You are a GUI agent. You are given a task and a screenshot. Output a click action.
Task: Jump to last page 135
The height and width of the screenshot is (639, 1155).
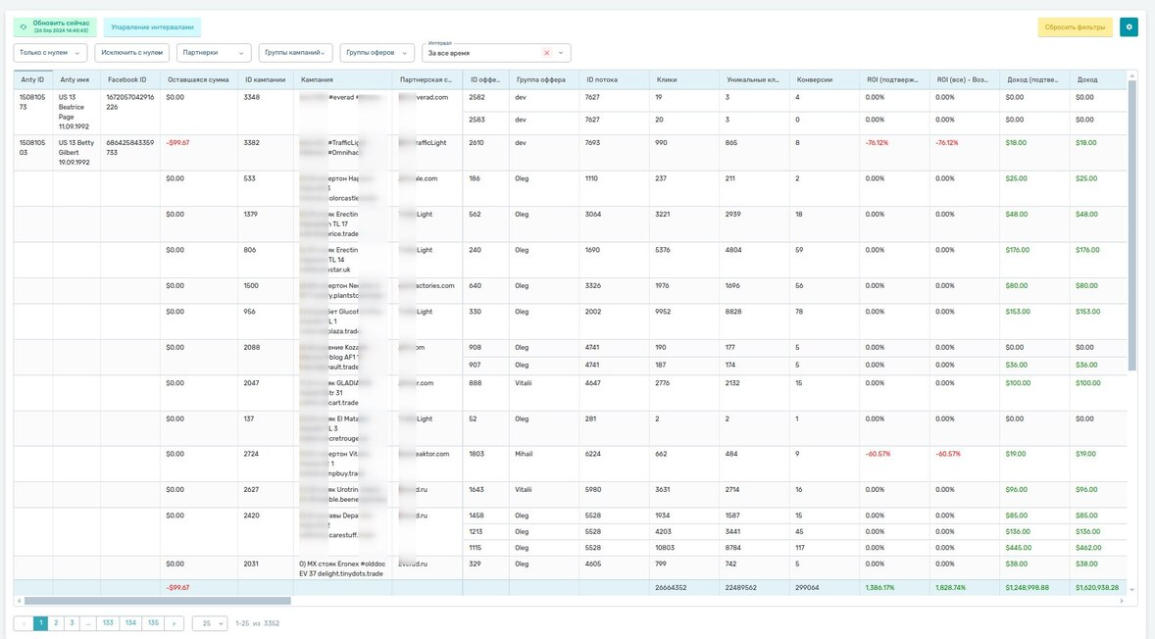(153, 623)
